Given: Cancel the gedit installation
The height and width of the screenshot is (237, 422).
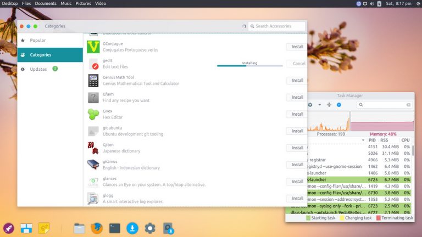Looking at the screenshot, I should point(296,64).
